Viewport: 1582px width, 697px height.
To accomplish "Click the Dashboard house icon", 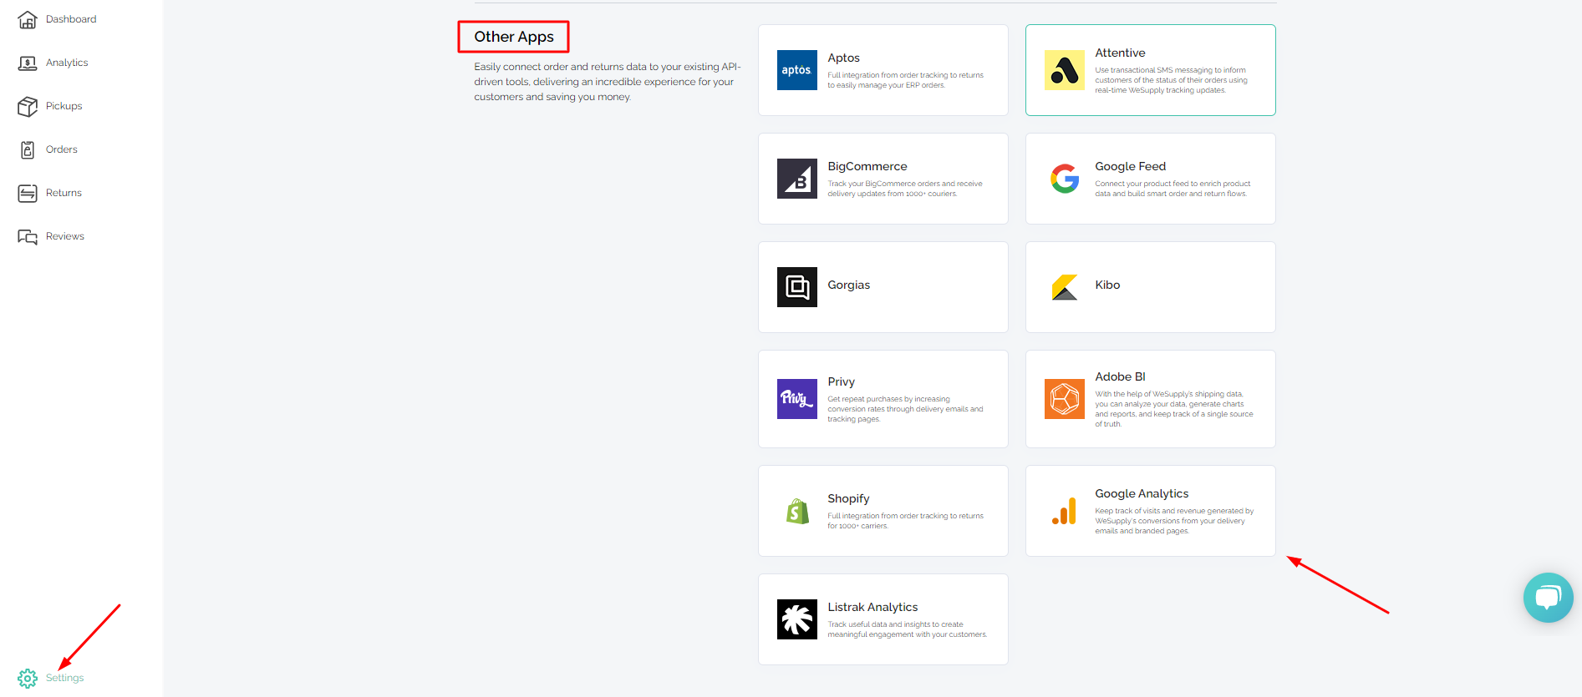I will click(x=28, y=19).
